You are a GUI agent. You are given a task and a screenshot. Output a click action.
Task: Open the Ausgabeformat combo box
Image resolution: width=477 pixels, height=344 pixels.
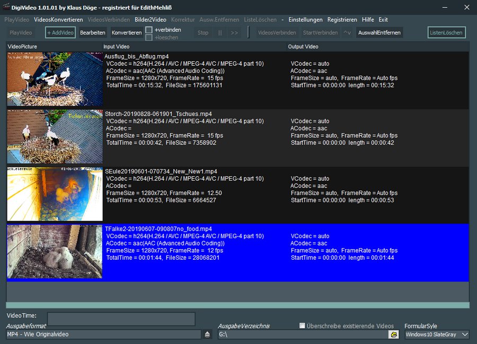click(x=101, y=335)
